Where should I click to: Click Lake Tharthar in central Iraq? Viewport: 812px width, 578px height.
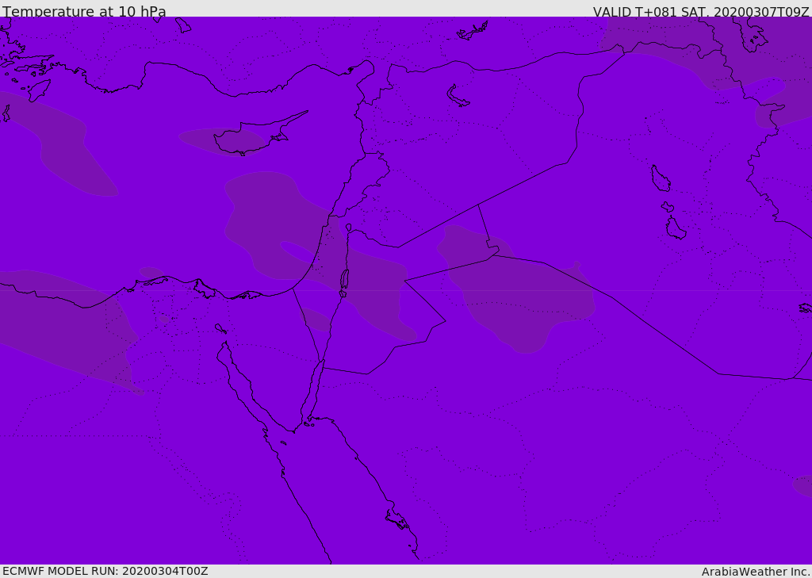point(660,179)
